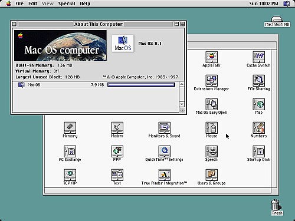Click the menu bar clock

coord(264,4)
